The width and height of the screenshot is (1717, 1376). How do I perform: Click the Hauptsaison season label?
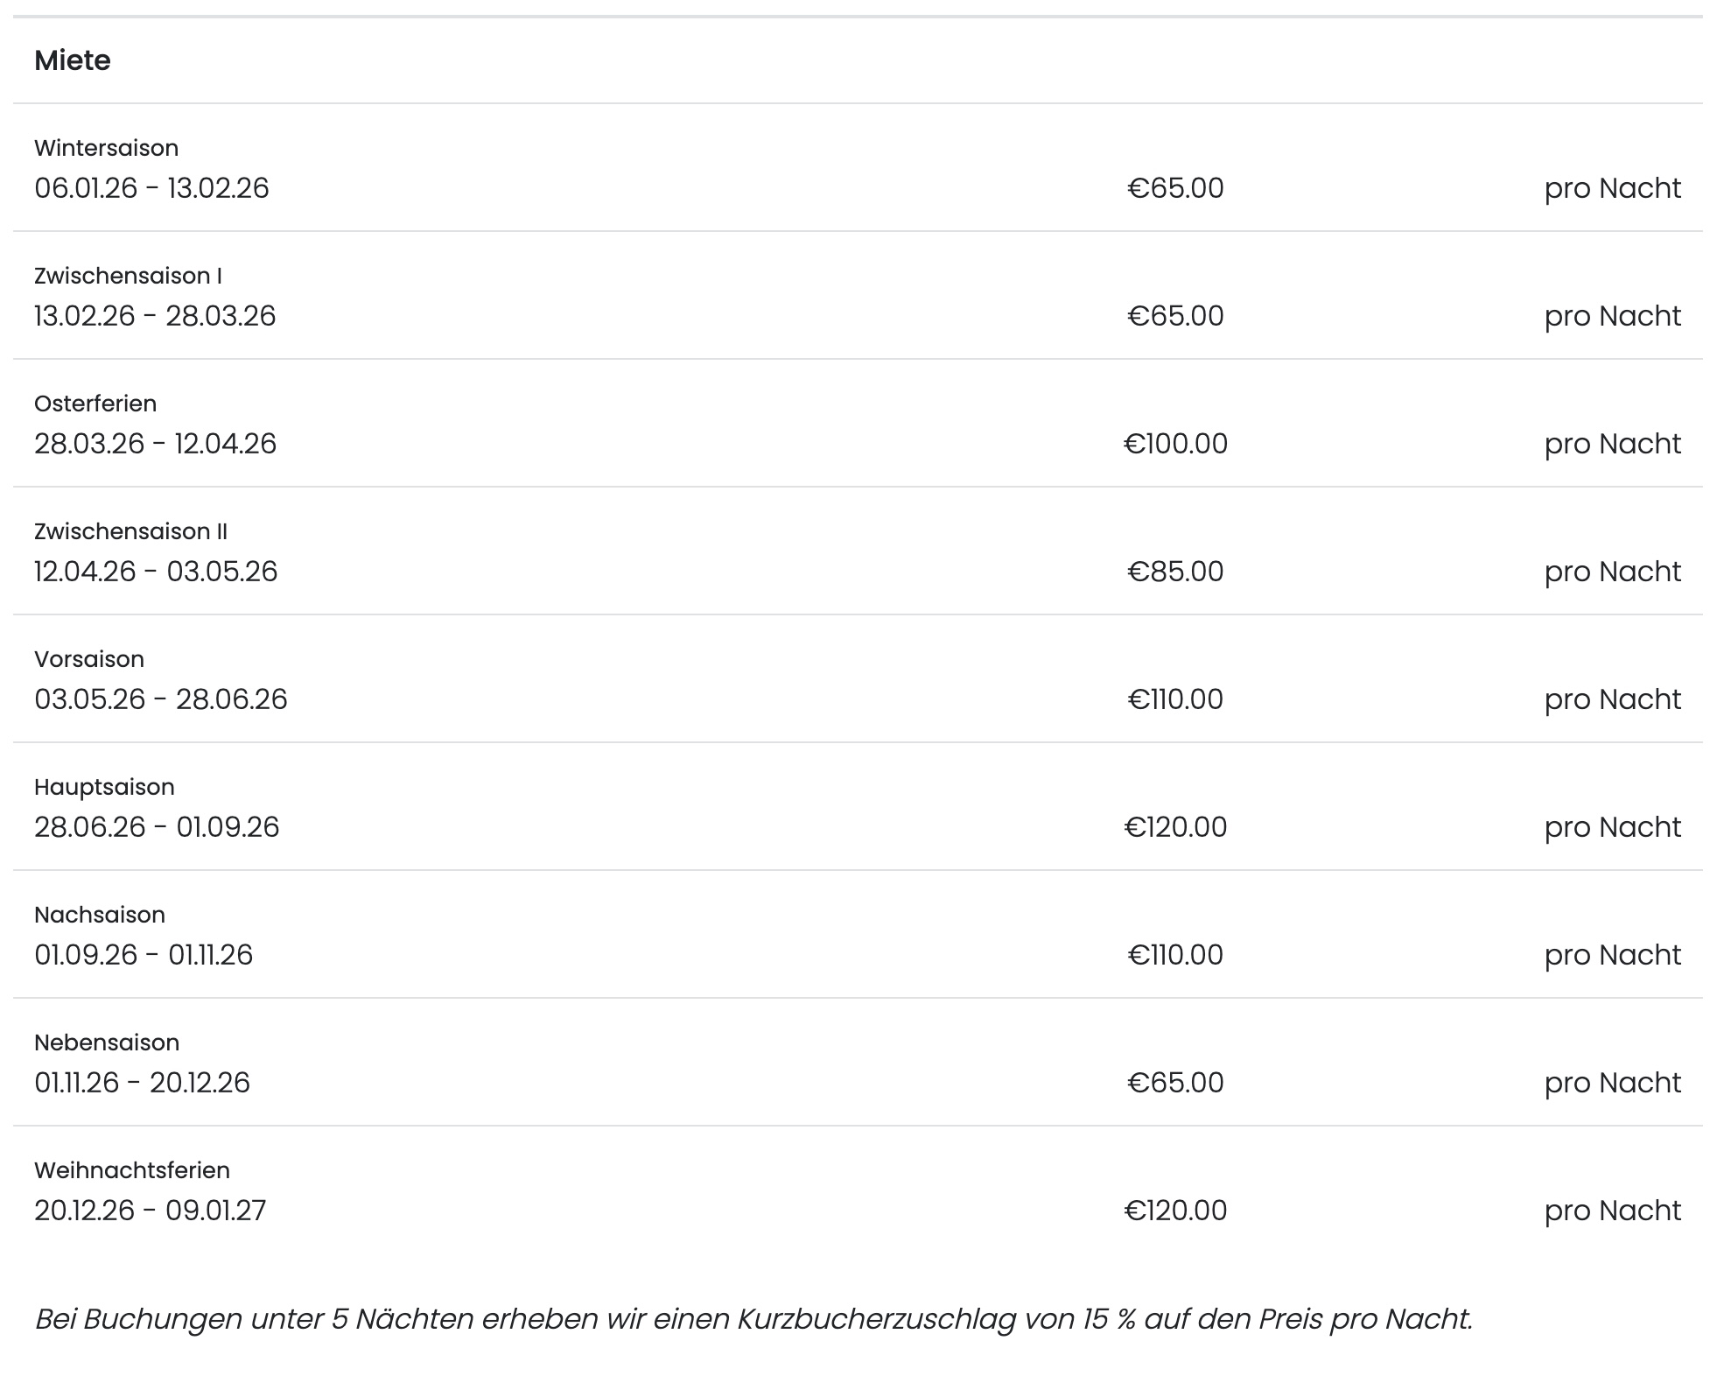(x=104, y=787)
